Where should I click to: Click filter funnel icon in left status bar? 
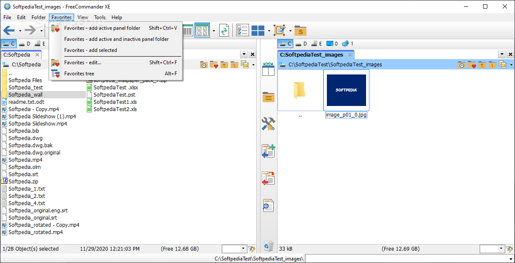252,249
